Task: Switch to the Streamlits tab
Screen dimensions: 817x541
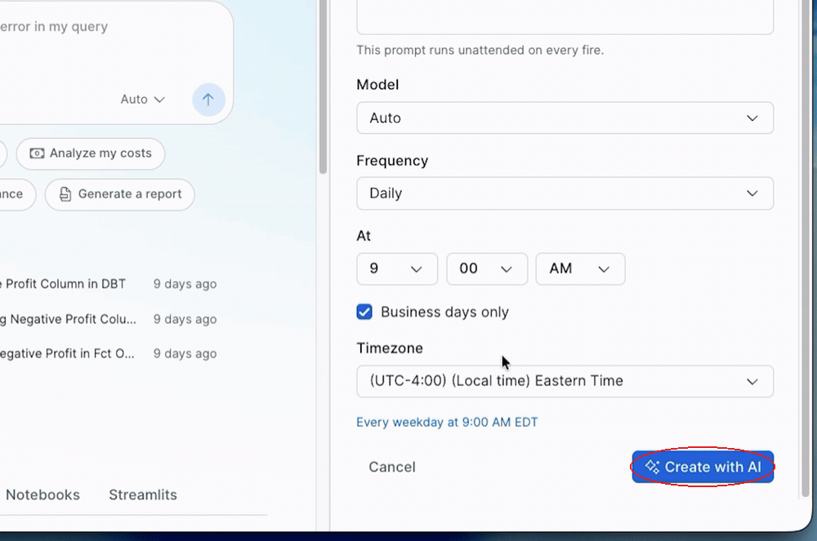Action: click(x=143, y=494)
